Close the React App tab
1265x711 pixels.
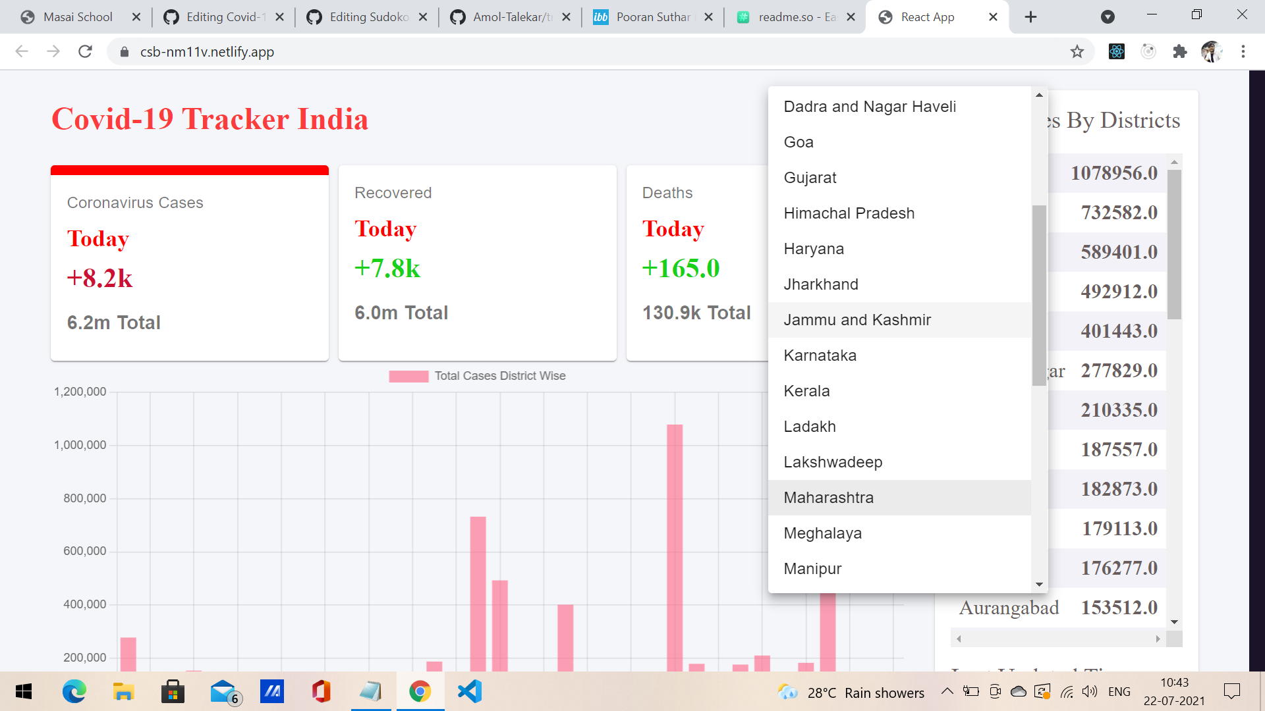click(x=993, y=17)
